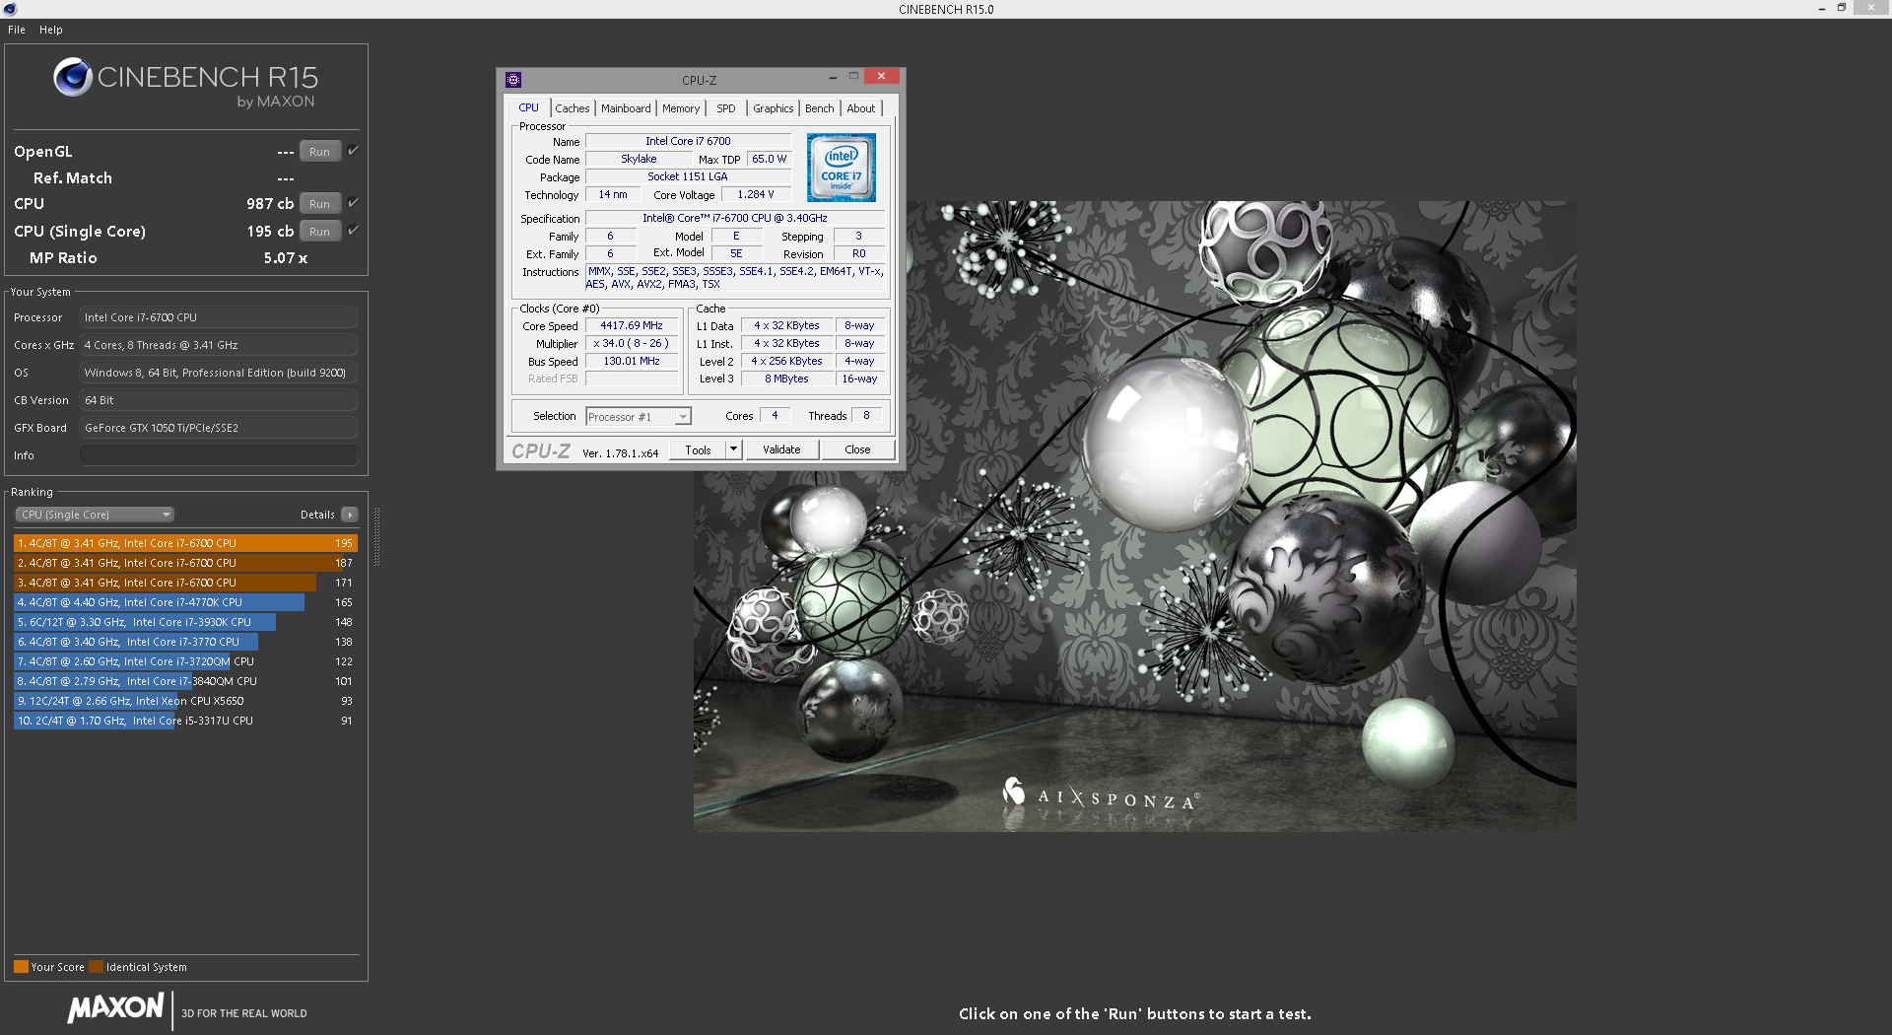Screen dimensions: 1892x1035
Task: Open the Help menu
Action: (51, 30)
